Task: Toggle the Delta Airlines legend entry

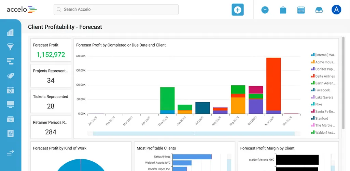Action: (x=323, y=76)
